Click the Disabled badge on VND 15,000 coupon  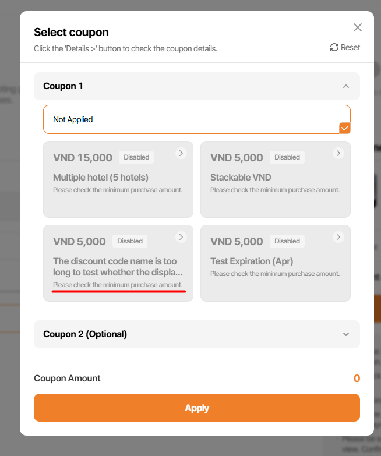coord(136,157)
